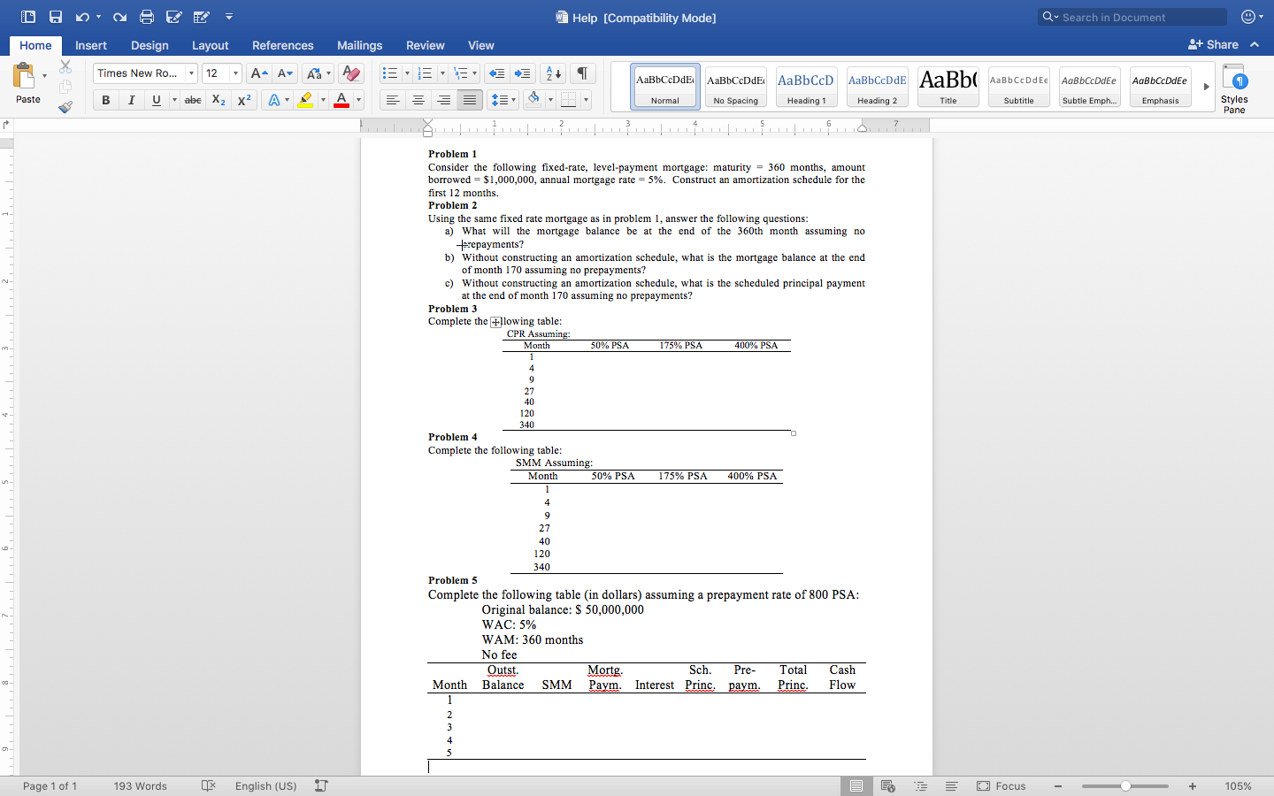
Task: Switch to the Mailings ribbon tab
Action: pyautogui.click(x=359, y=45)
